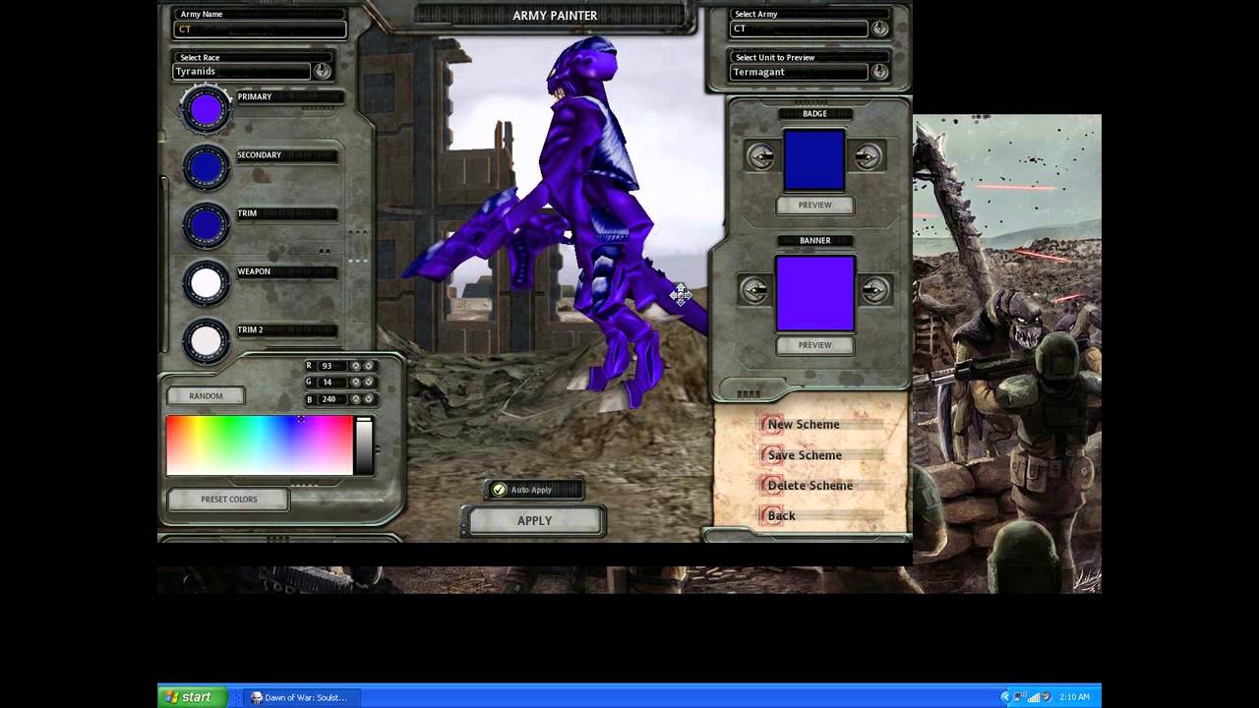Open the Windows Start button
The image size is (1259, 708).
193,697
